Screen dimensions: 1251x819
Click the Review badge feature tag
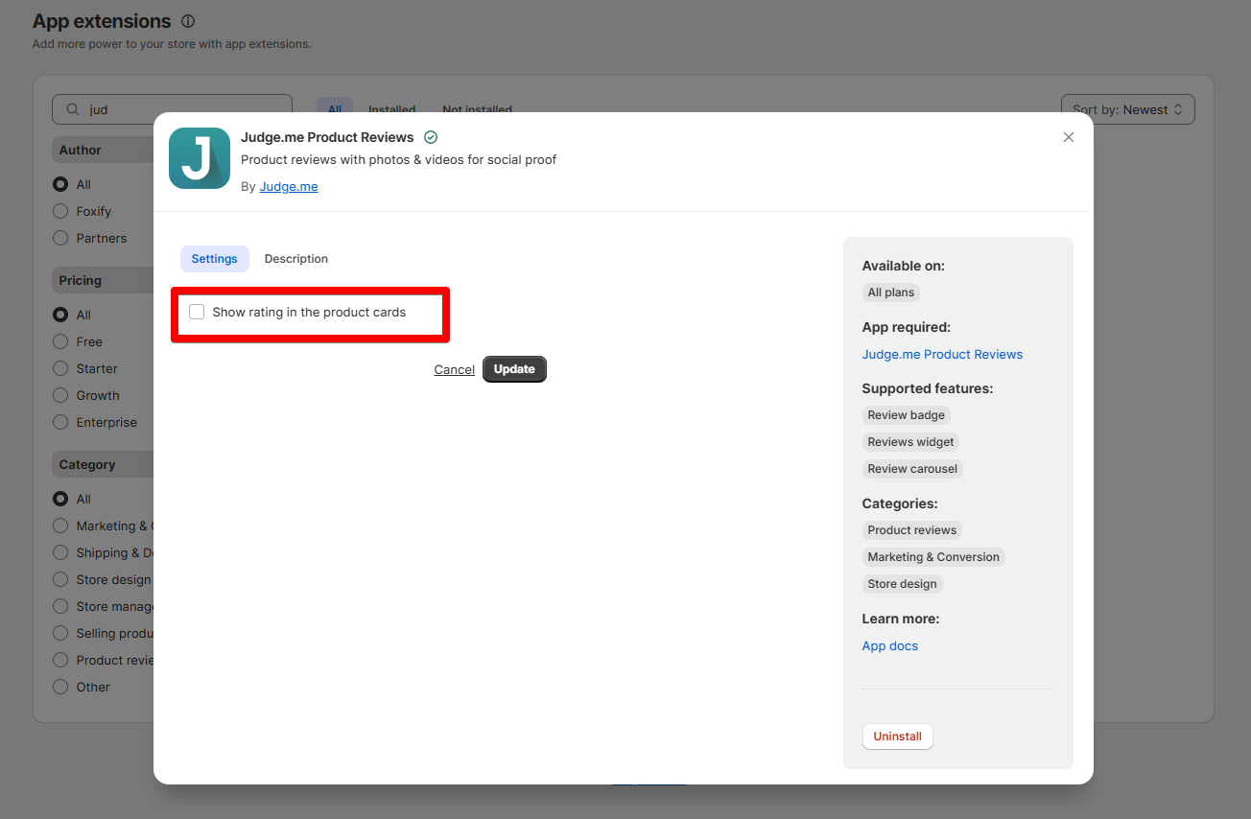(907, 415)
